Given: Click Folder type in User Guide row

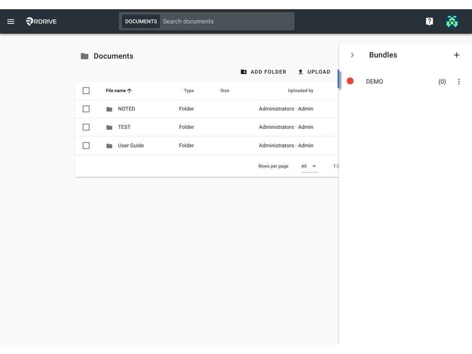Looking at the screenshot, I should pos(186,145).
